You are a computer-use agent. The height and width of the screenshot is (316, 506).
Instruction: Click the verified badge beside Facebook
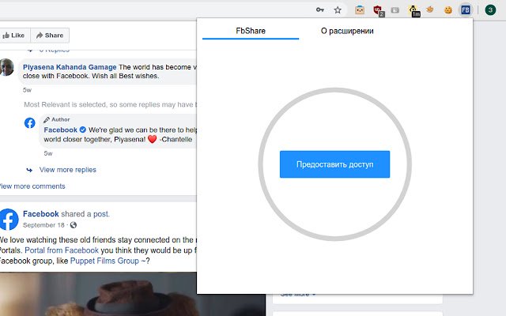click(x=82, y=130)
